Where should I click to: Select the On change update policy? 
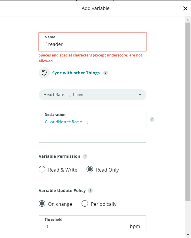42,204
